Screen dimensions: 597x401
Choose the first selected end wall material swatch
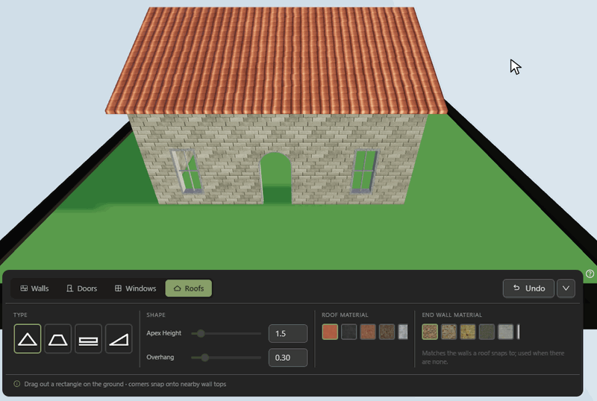coord(430,332)
